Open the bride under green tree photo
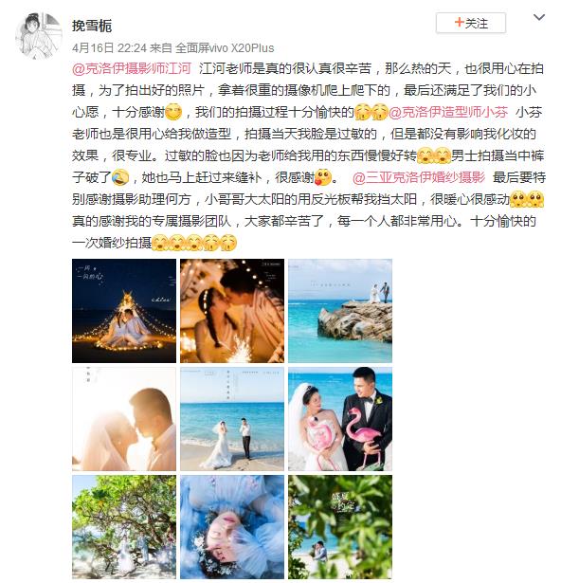The height and width of the screenshot is (583, 561). coord(124,527)
